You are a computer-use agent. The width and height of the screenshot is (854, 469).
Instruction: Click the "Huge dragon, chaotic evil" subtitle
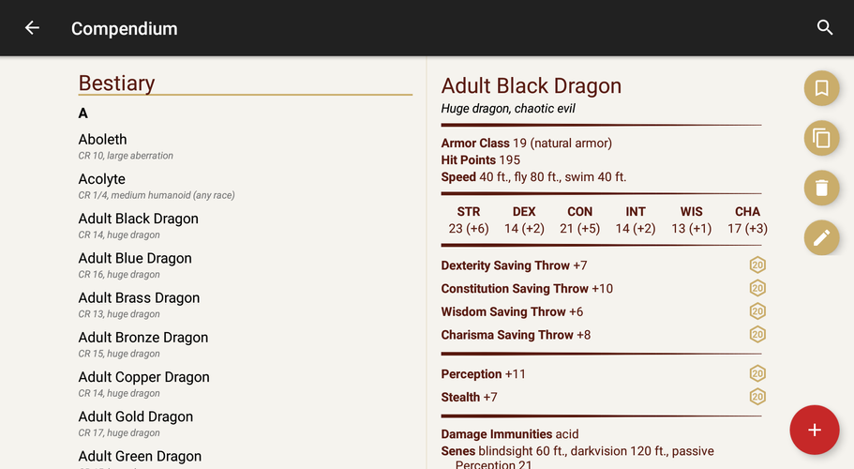click(x=508, y=109)
